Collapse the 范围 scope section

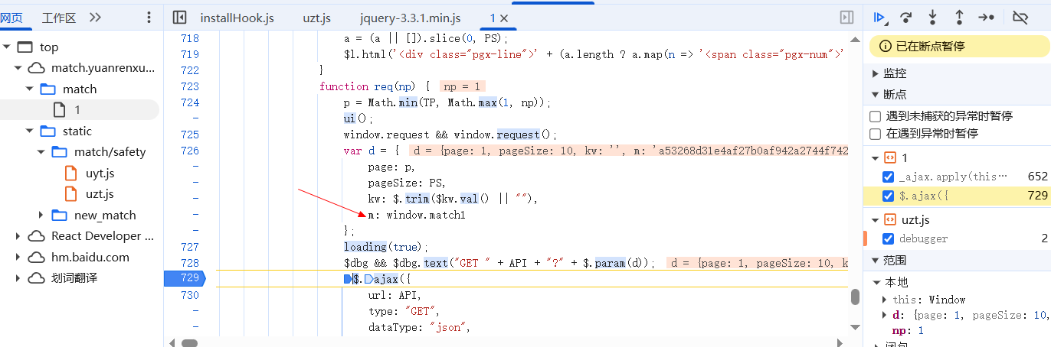[876, 261]
